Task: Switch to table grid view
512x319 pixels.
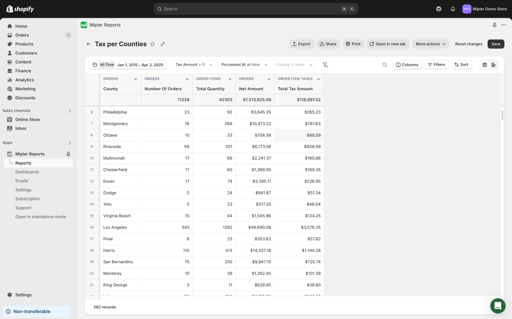Action: (484, 65)
